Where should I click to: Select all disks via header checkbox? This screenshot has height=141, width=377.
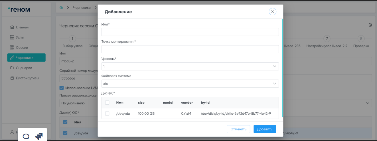[107, 103]
